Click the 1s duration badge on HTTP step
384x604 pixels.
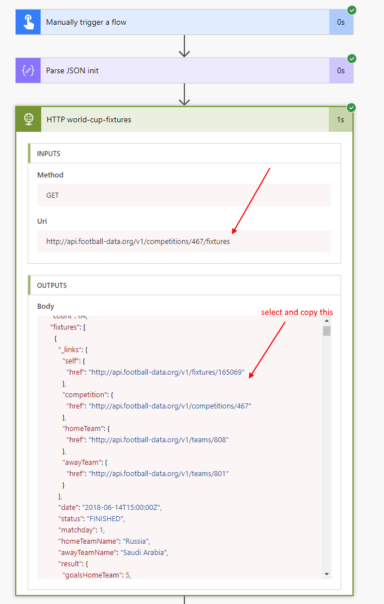tap(341, 119)
